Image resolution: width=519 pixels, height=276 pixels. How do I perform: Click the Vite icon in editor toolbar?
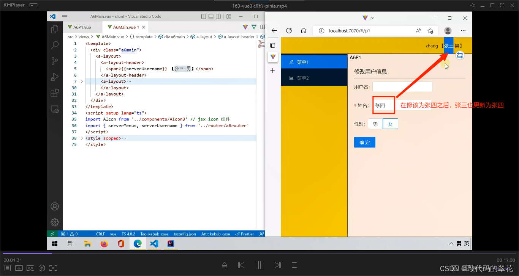coord(245,27)
